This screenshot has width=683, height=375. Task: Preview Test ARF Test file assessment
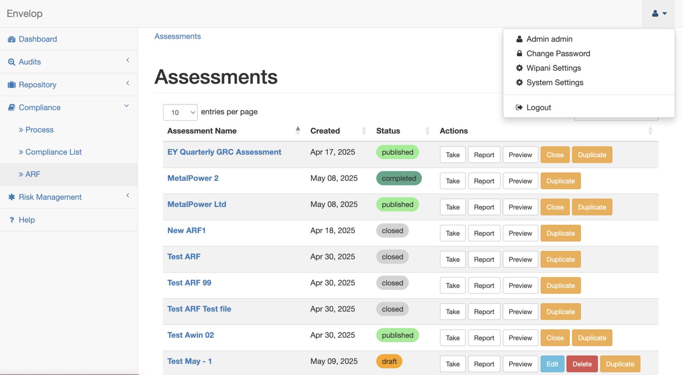tap(520, 312)
